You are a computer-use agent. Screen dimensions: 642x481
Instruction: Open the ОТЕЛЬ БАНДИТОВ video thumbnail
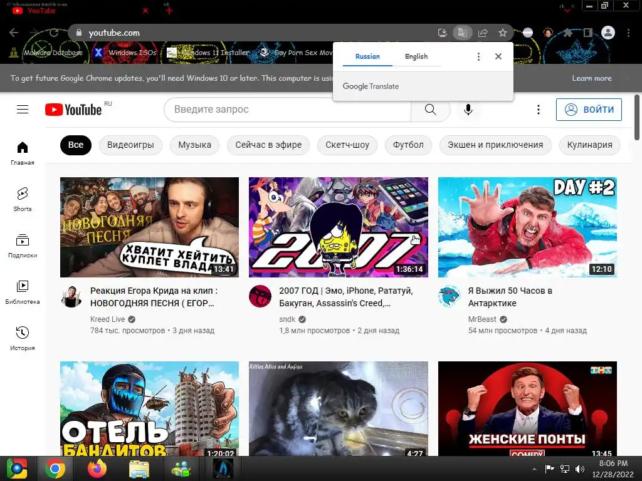click(x=149, y=408)
